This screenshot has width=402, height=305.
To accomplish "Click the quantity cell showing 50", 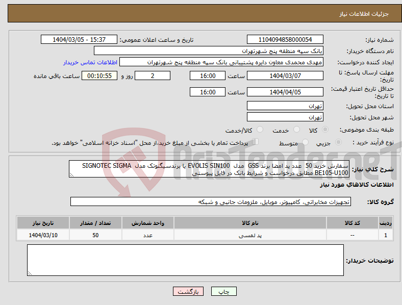I will 95,235.
